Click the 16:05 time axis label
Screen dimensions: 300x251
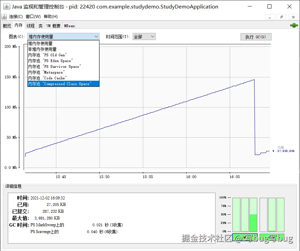point(235,177)
